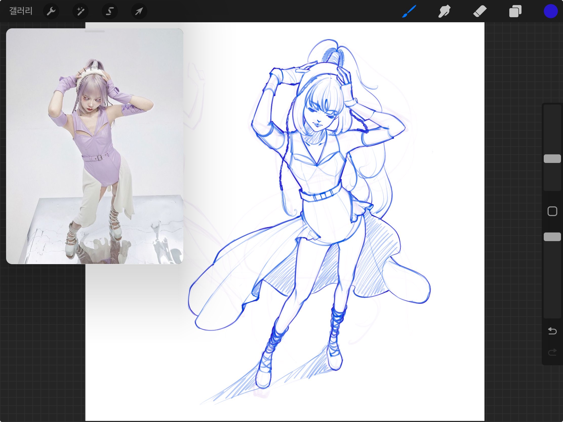563x422 pixels.
Task: Select the Eraser tool
Action: point(480,11)
